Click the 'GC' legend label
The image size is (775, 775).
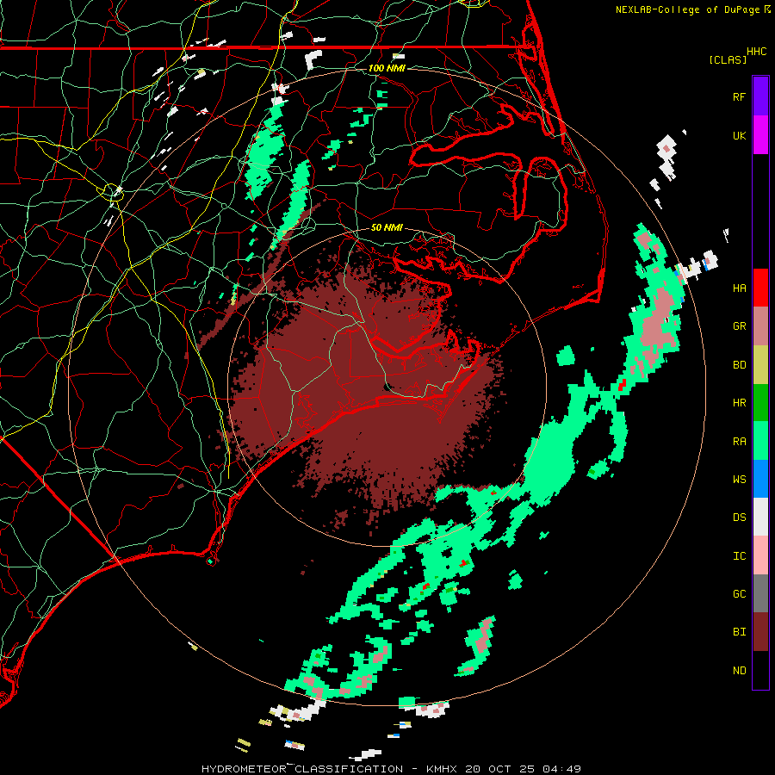pos(739,593)
